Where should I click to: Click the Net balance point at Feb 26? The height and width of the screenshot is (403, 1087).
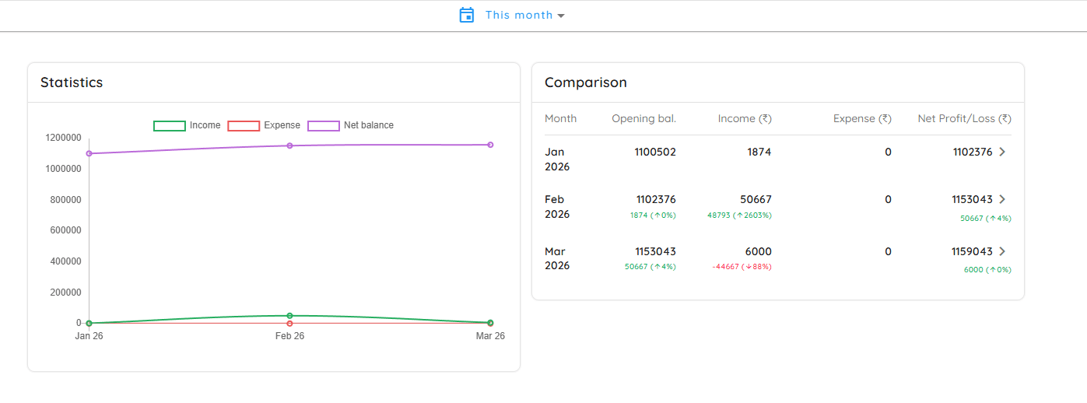click(x=289, y=145)
